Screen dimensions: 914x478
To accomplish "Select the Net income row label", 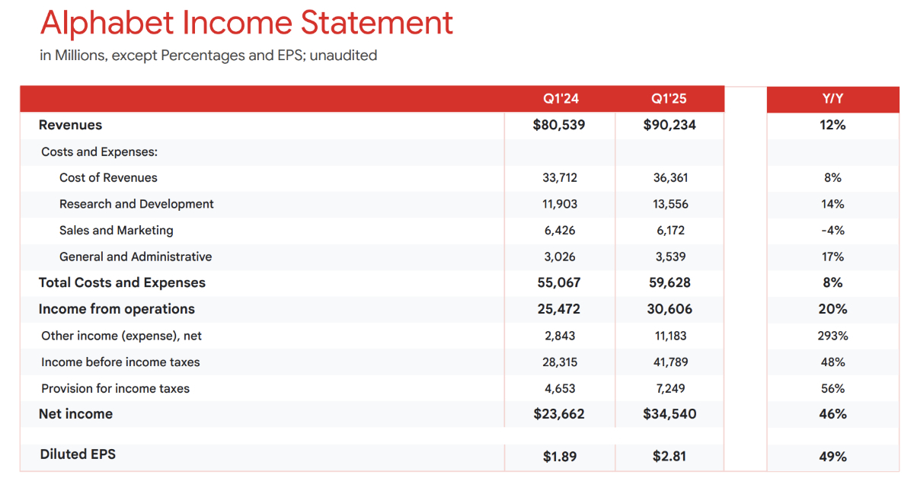I will (75, 414).
